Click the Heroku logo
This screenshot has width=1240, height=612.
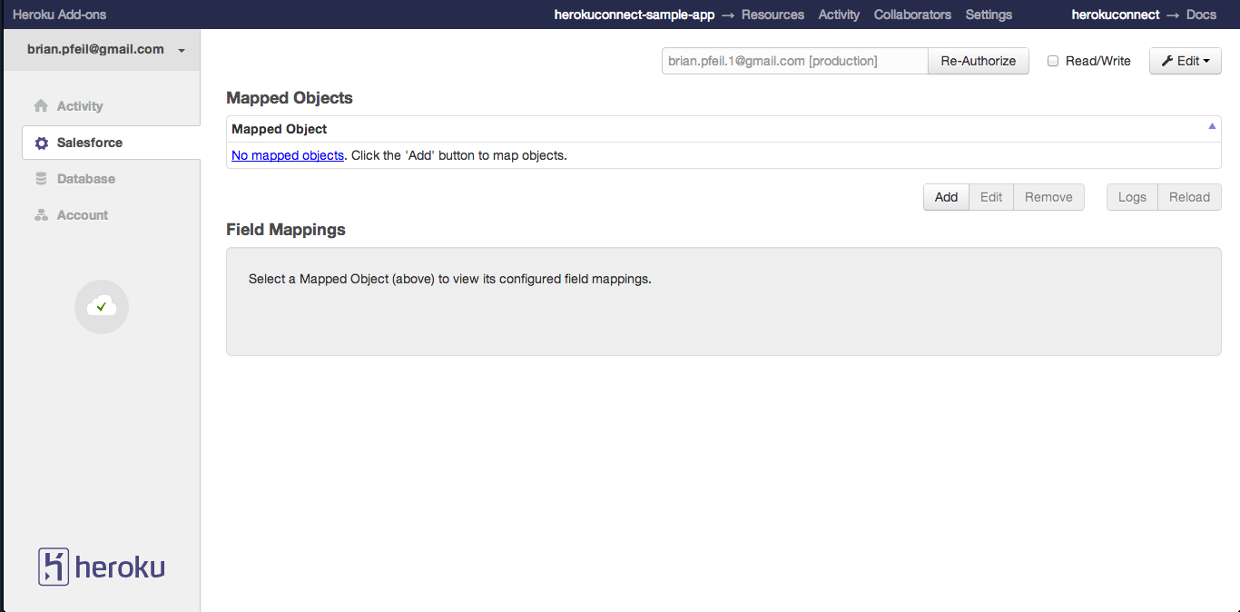[102, 567]
